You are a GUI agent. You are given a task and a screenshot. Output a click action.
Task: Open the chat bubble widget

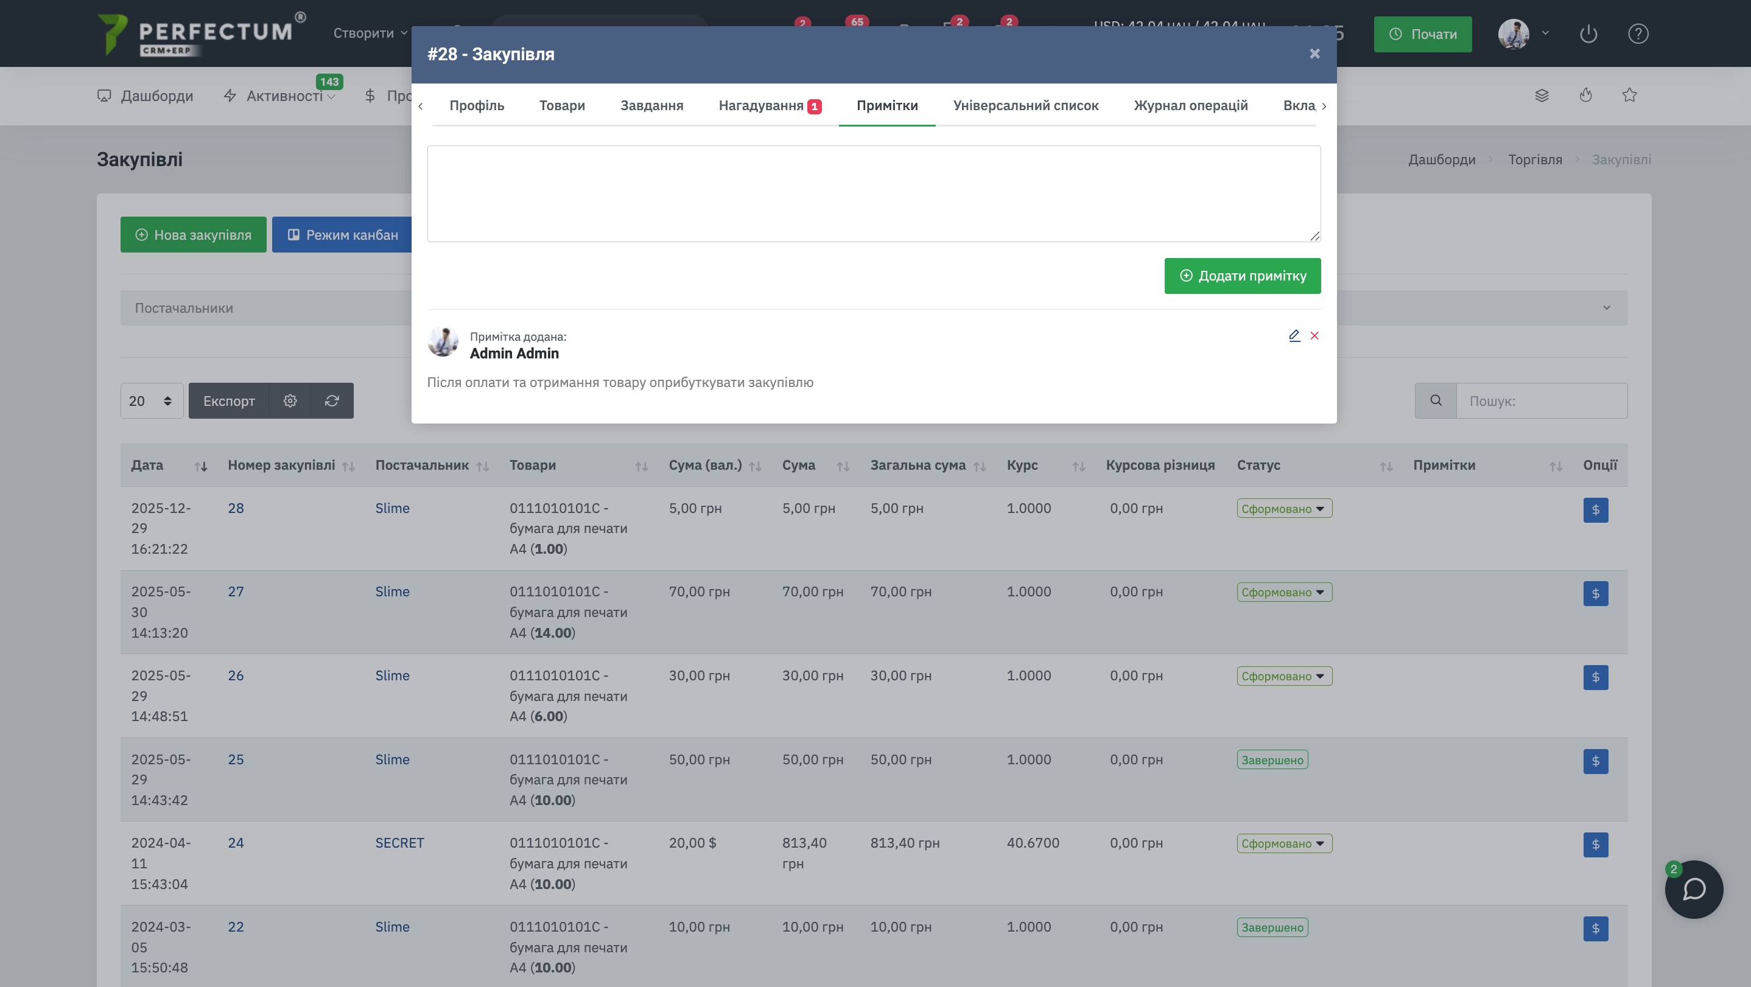(1693, 889)
